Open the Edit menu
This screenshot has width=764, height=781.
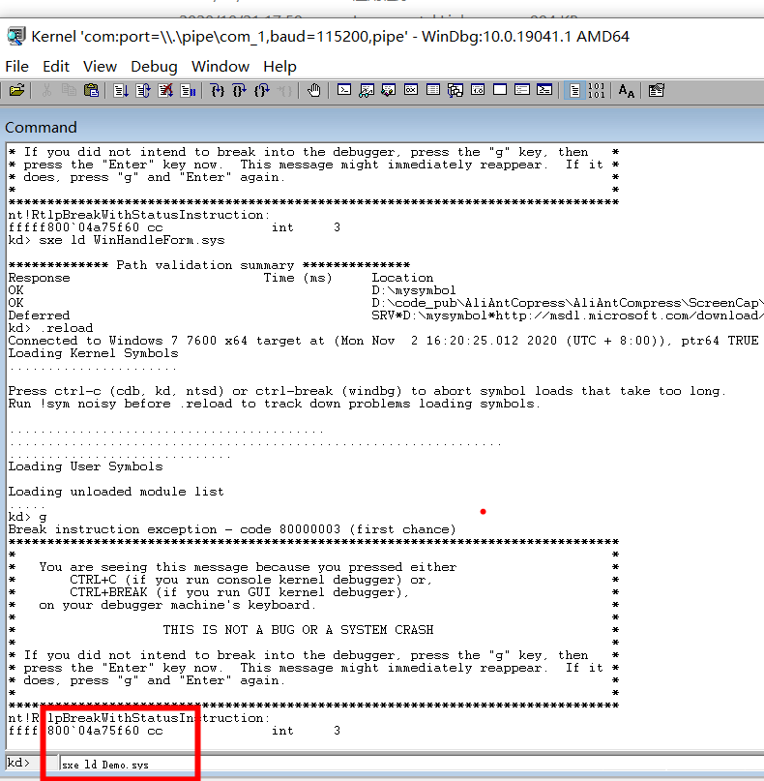[x=56, y=66]
